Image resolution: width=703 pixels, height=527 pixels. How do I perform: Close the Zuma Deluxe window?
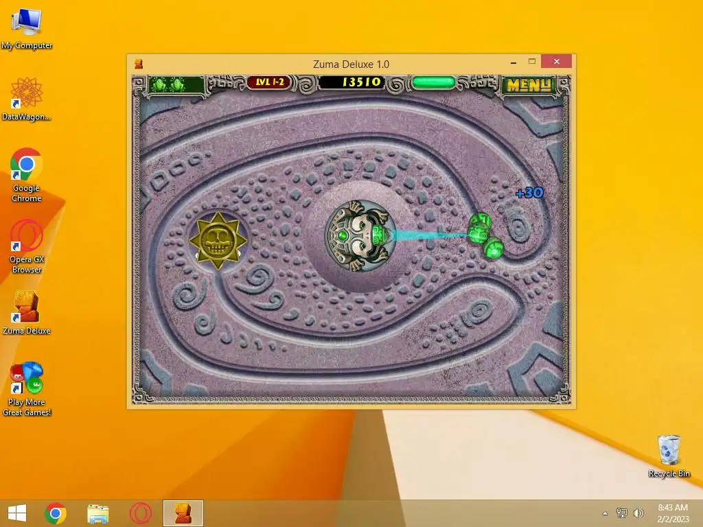tap(556, 61)
